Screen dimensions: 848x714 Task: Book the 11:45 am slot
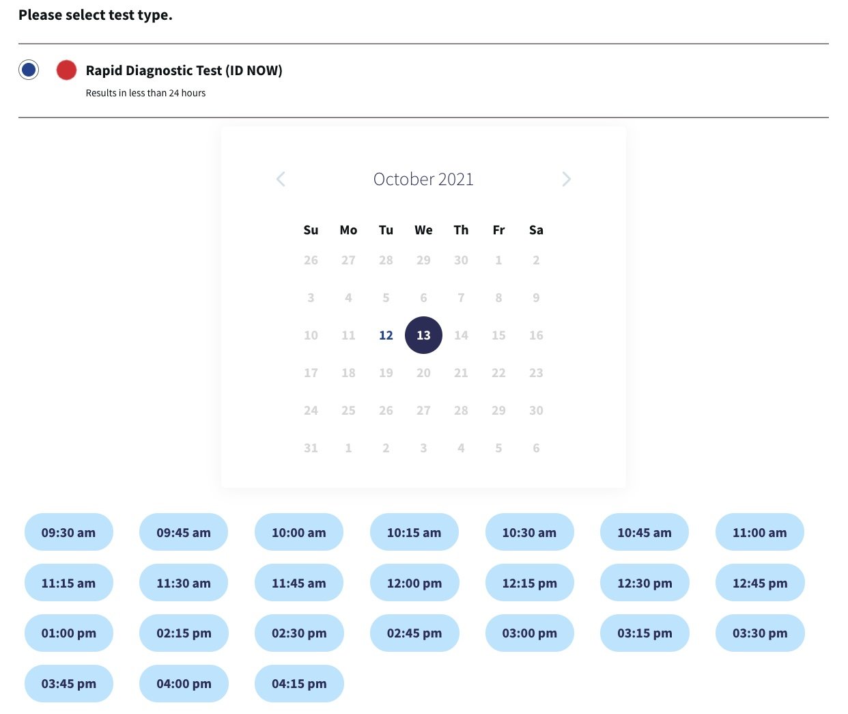[299, 583]
